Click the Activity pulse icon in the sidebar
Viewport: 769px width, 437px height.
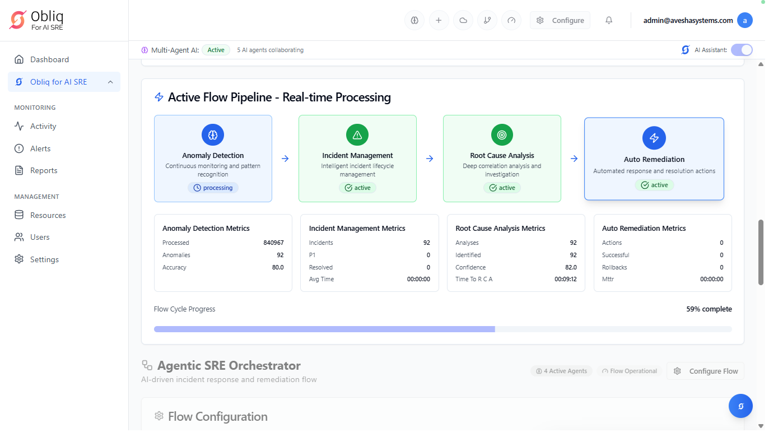coord(19,126)
